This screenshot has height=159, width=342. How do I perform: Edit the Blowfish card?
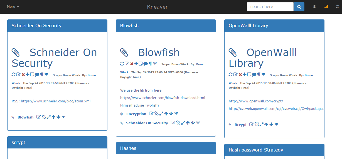127,64
